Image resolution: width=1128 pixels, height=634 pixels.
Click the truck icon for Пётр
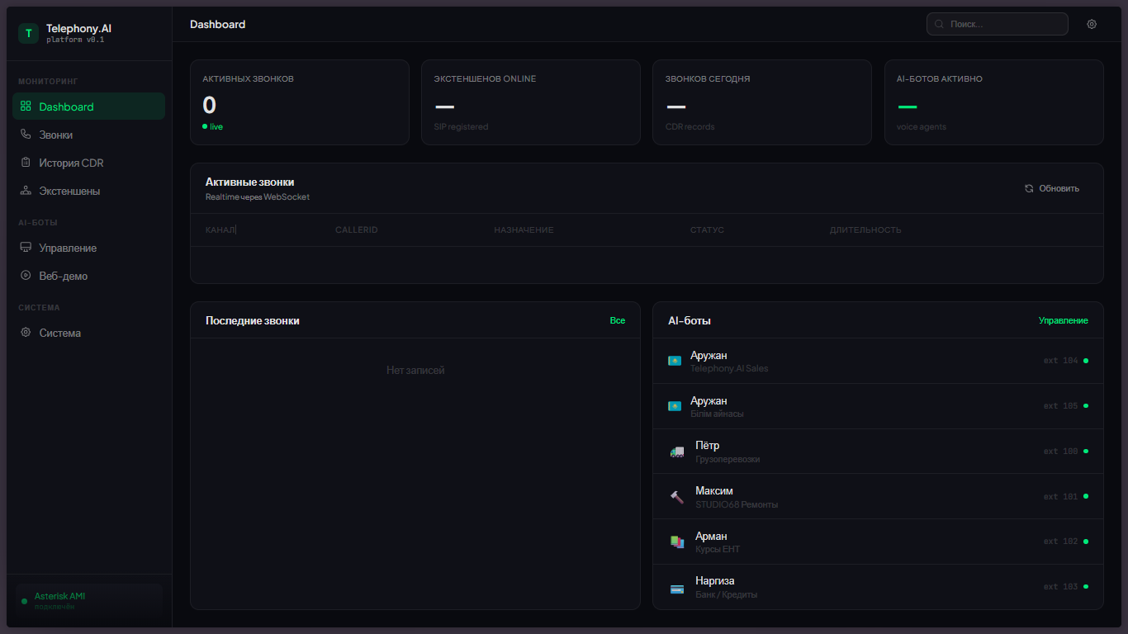click(677, 452)
